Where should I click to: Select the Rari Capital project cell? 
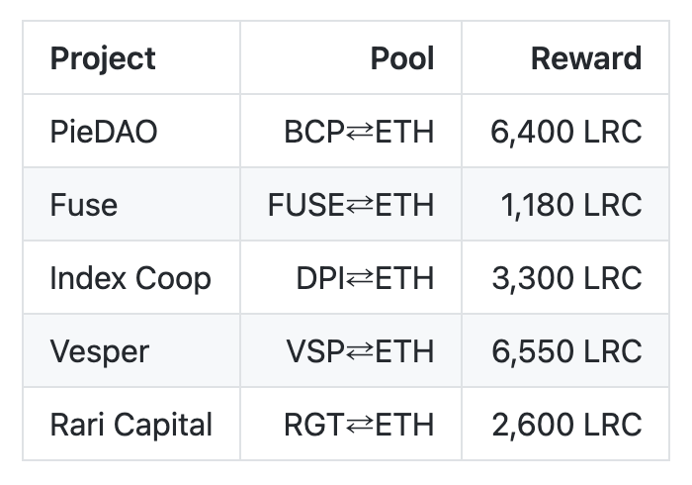(130, 425)
